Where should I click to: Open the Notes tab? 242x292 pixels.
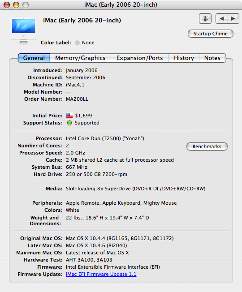tap(212, 58)
